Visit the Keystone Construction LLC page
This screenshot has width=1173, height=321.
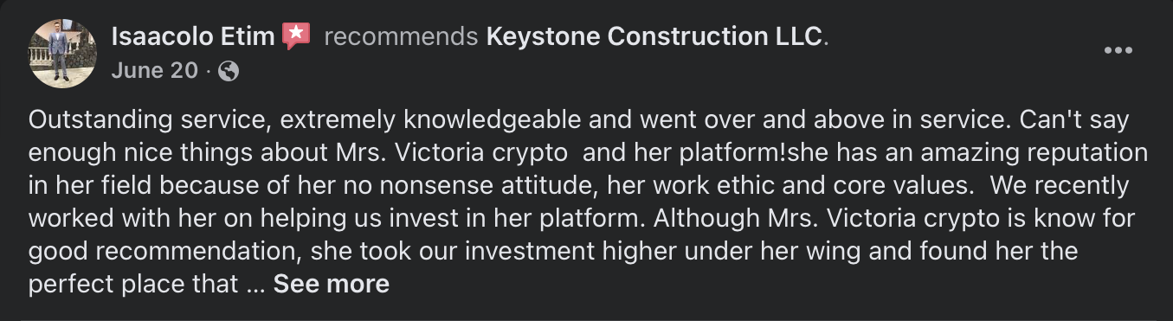[x=654, y=36]
